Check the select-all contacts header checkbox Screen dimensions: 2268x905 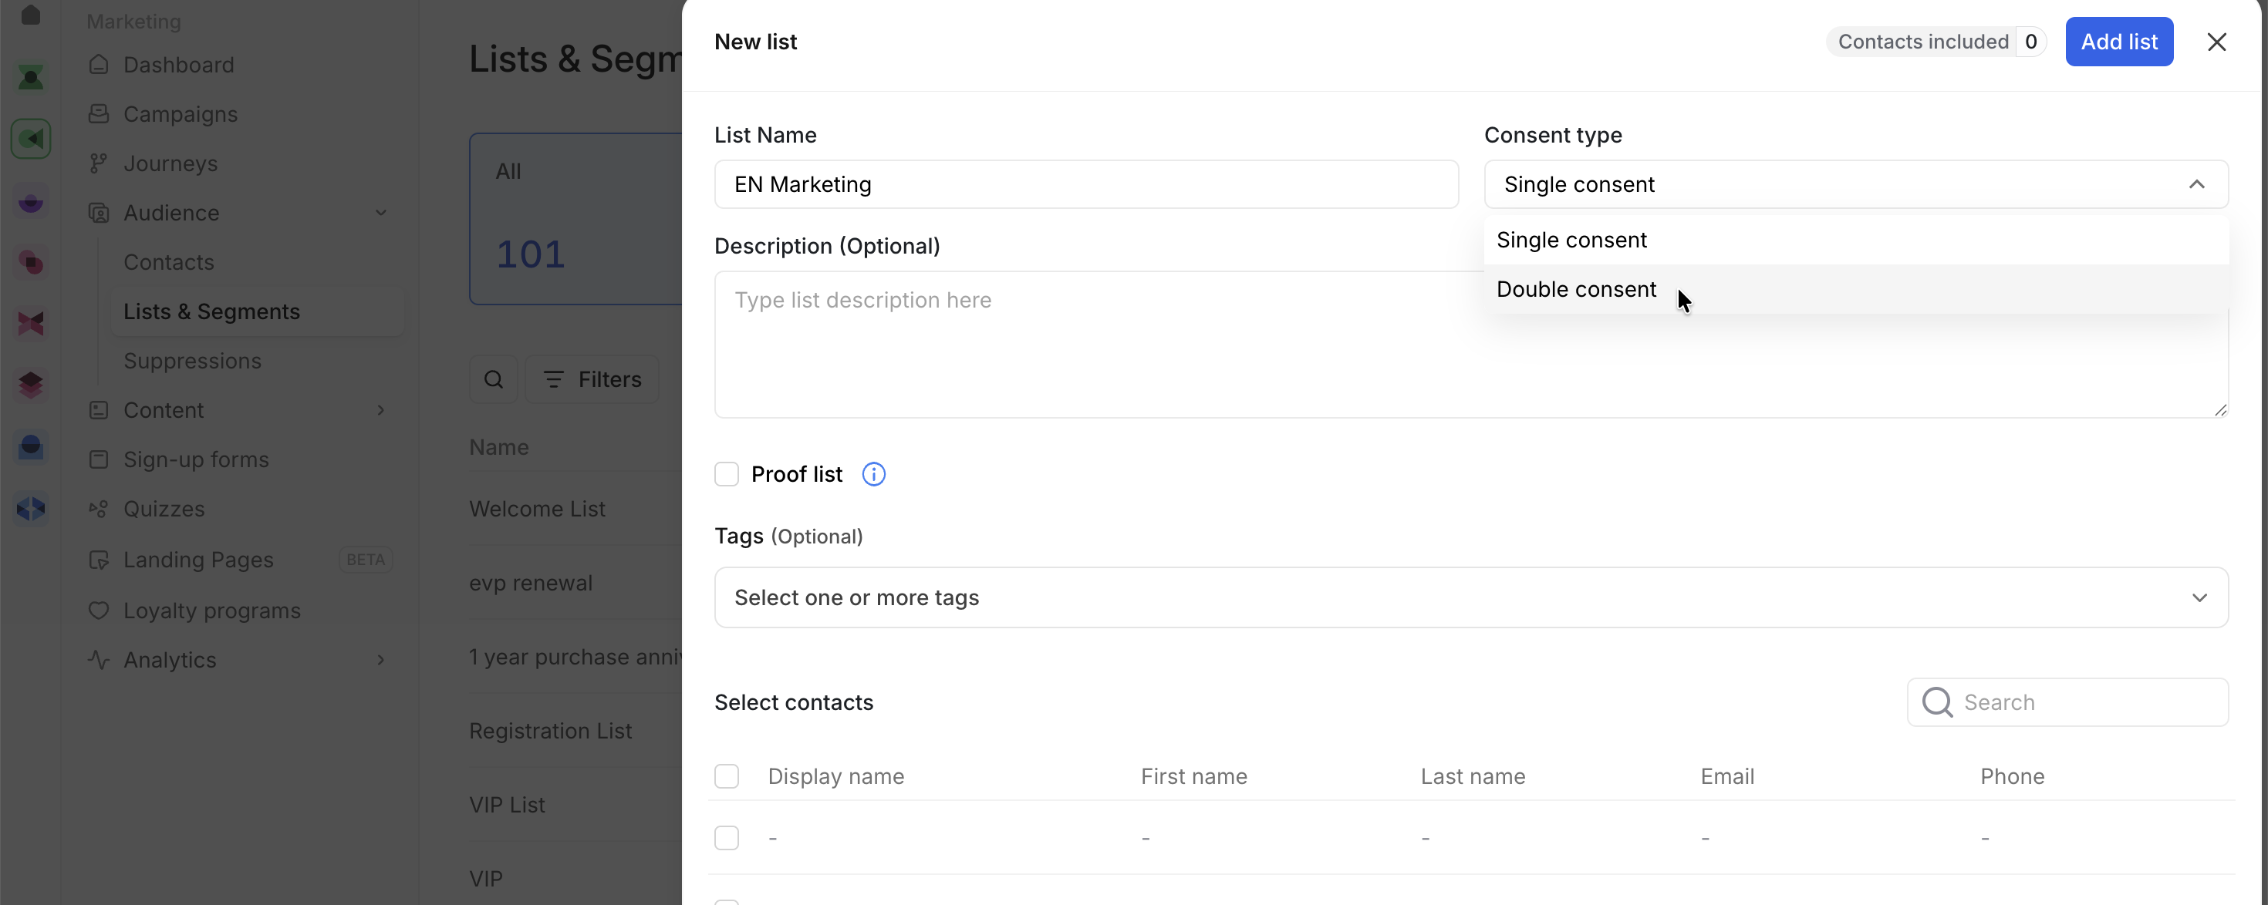pyautogui.click(x=727, y=776)
